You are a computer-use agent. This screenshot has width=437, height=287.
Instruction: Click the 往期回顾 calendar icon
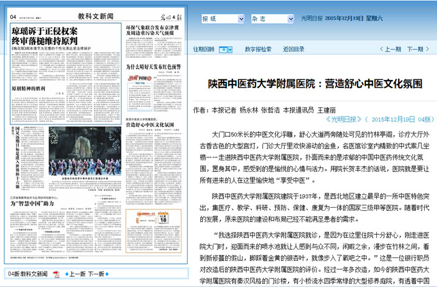point(223,50)
